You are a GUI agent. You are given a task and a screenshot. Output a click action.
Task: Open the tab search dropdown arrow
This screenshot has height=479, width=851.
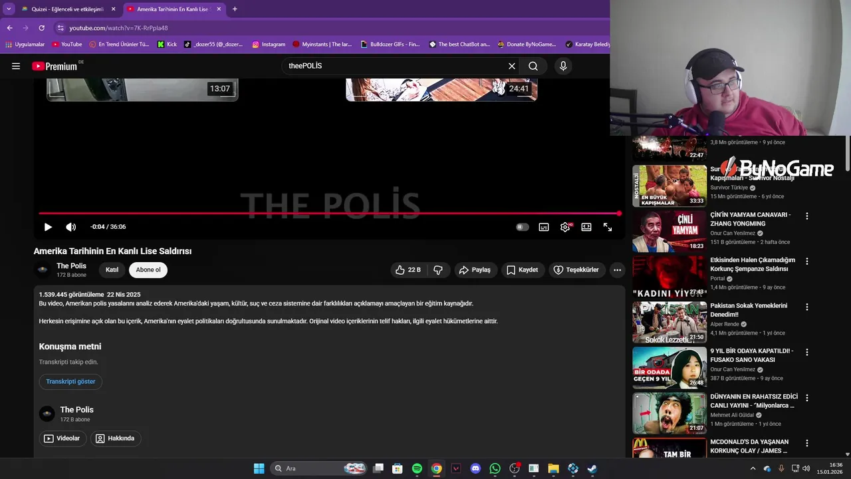click(9, 9)
